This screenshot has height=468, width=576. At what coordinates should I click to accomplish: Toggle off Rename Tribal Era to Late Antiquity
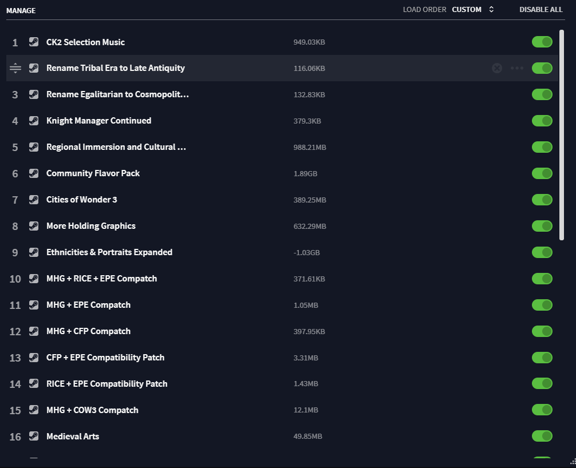(542, 68)
